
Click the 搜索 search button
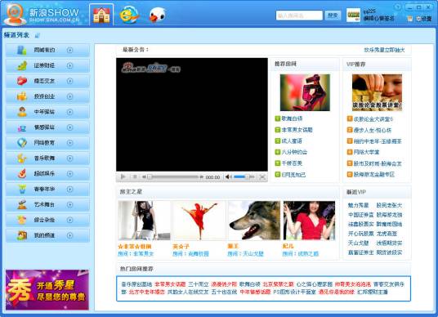(333, 16)
